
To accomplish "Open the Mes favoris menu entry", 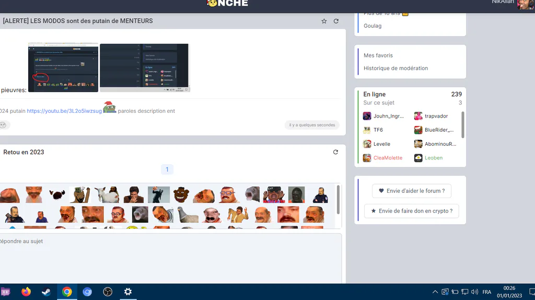I will tap(378, 55).
